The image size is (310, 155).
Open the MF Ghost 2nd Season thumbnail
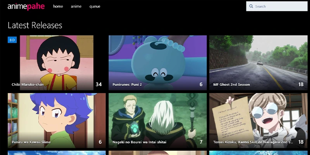pos(258,63)
